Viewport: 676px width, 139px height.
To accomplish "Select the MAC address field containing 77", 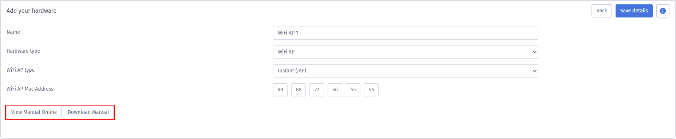I will (x=317, y=90).
